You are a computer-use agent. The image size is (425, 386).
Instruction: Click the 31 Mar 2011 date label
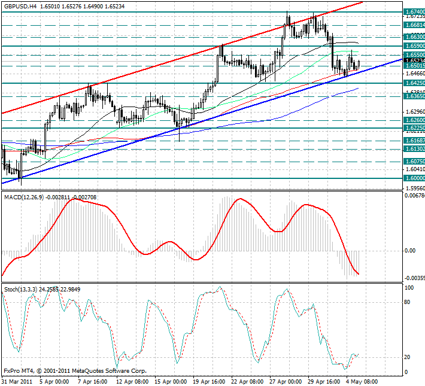[x=17, y=381]
